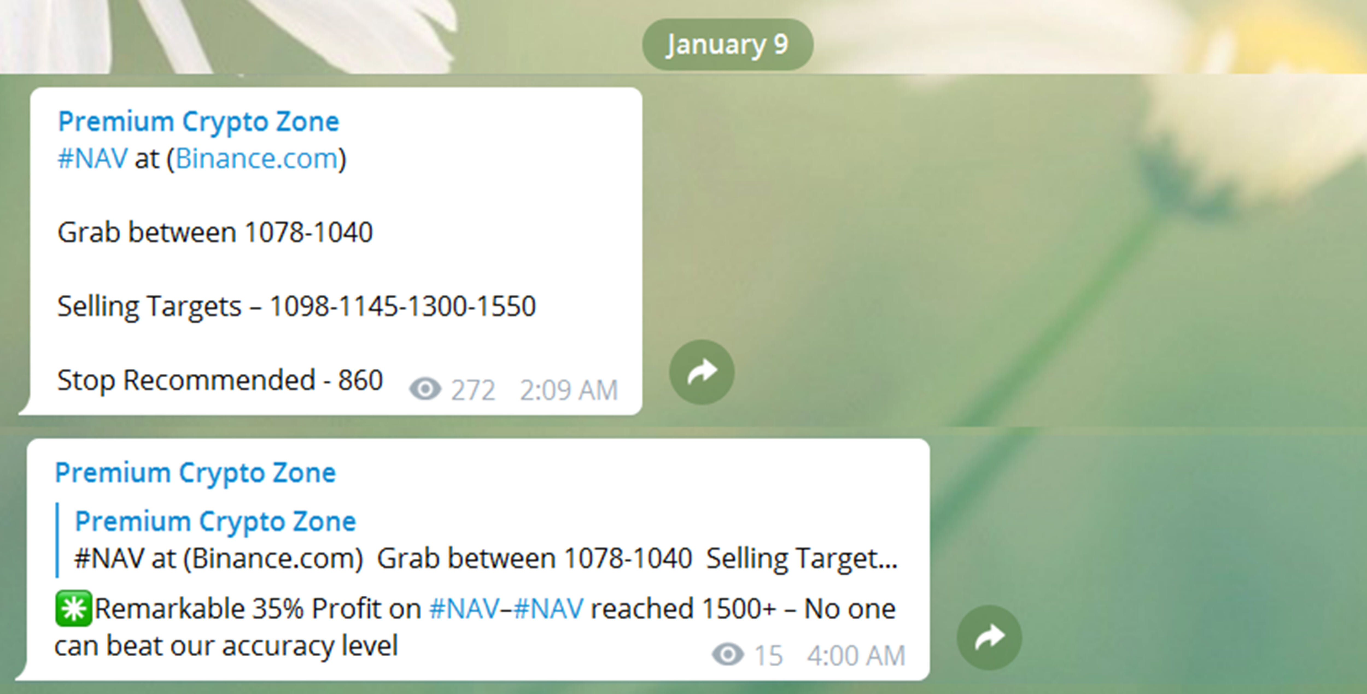Screen dimensions: 1367x694
Task: Click the eye views icon showing 15
Action: 728,654
